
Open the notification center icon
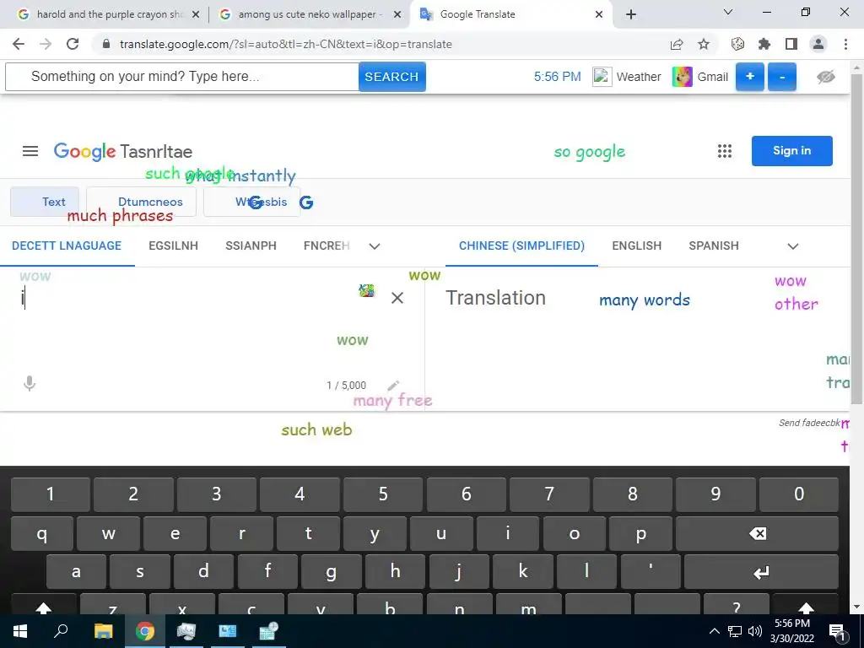pos(837,632)
